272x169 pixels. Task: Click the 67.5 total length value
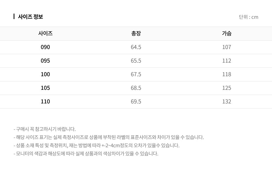(x=136, y=74)
